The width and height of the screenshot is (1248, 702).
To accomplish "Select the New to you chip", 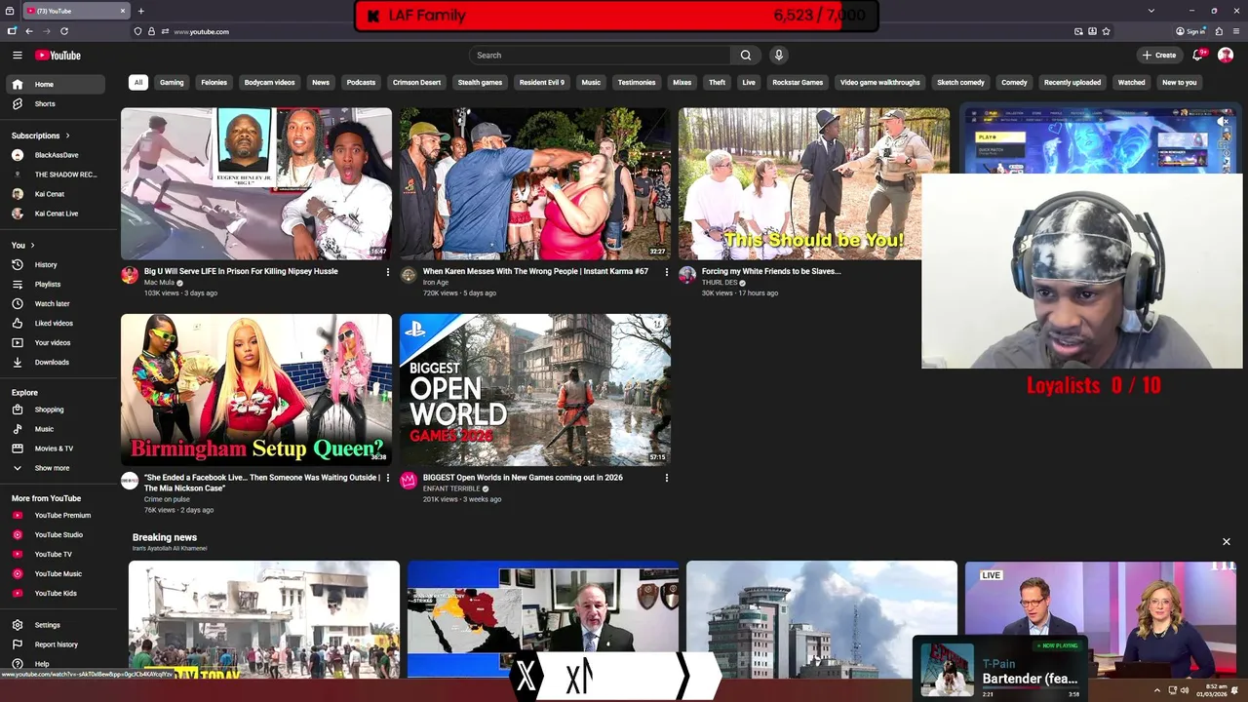I will tap(1179, 83).
